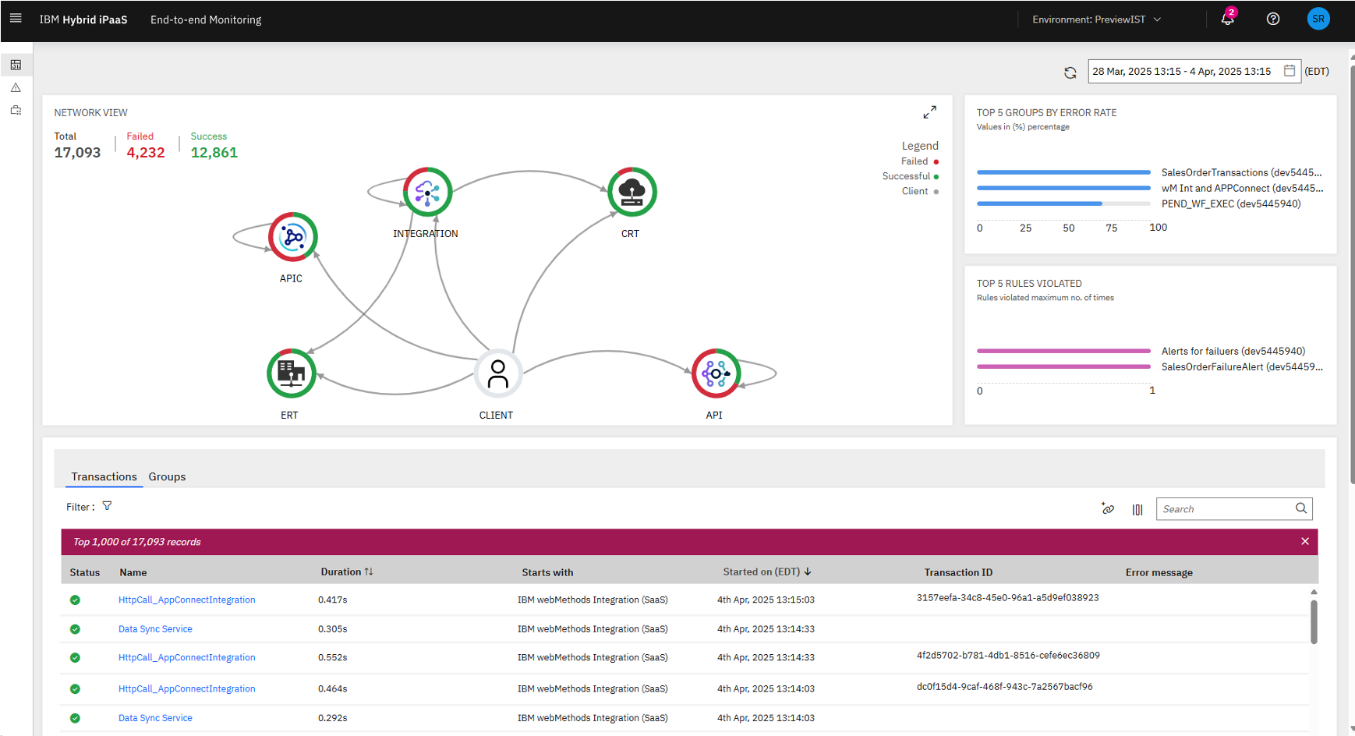1355x736 pixels.
Task: Select the Transactions tab
Action: 104,476
